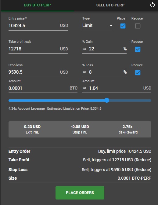Screen dimensions: 158x205
Task: Click the Risk-Reward 2.75x value
Action: (x=127, y=127)
